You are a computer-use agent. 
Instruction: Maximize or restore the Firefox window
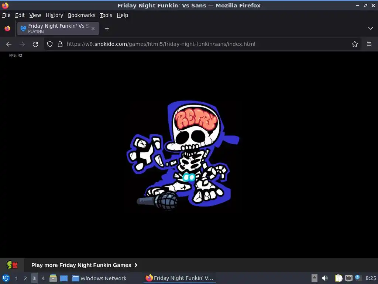[x=365, y=5]
